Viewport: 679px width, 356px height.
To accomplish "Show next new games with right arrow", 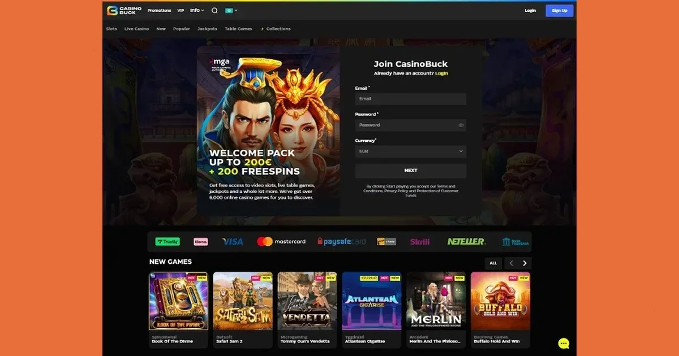I will point(525,263).
